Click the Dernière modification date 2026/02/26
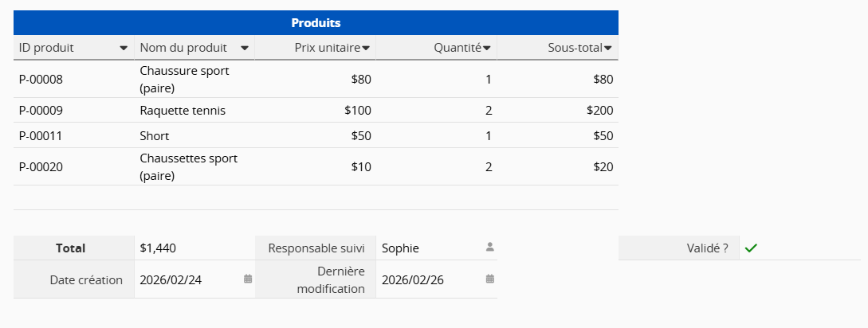 coord(414,279)
